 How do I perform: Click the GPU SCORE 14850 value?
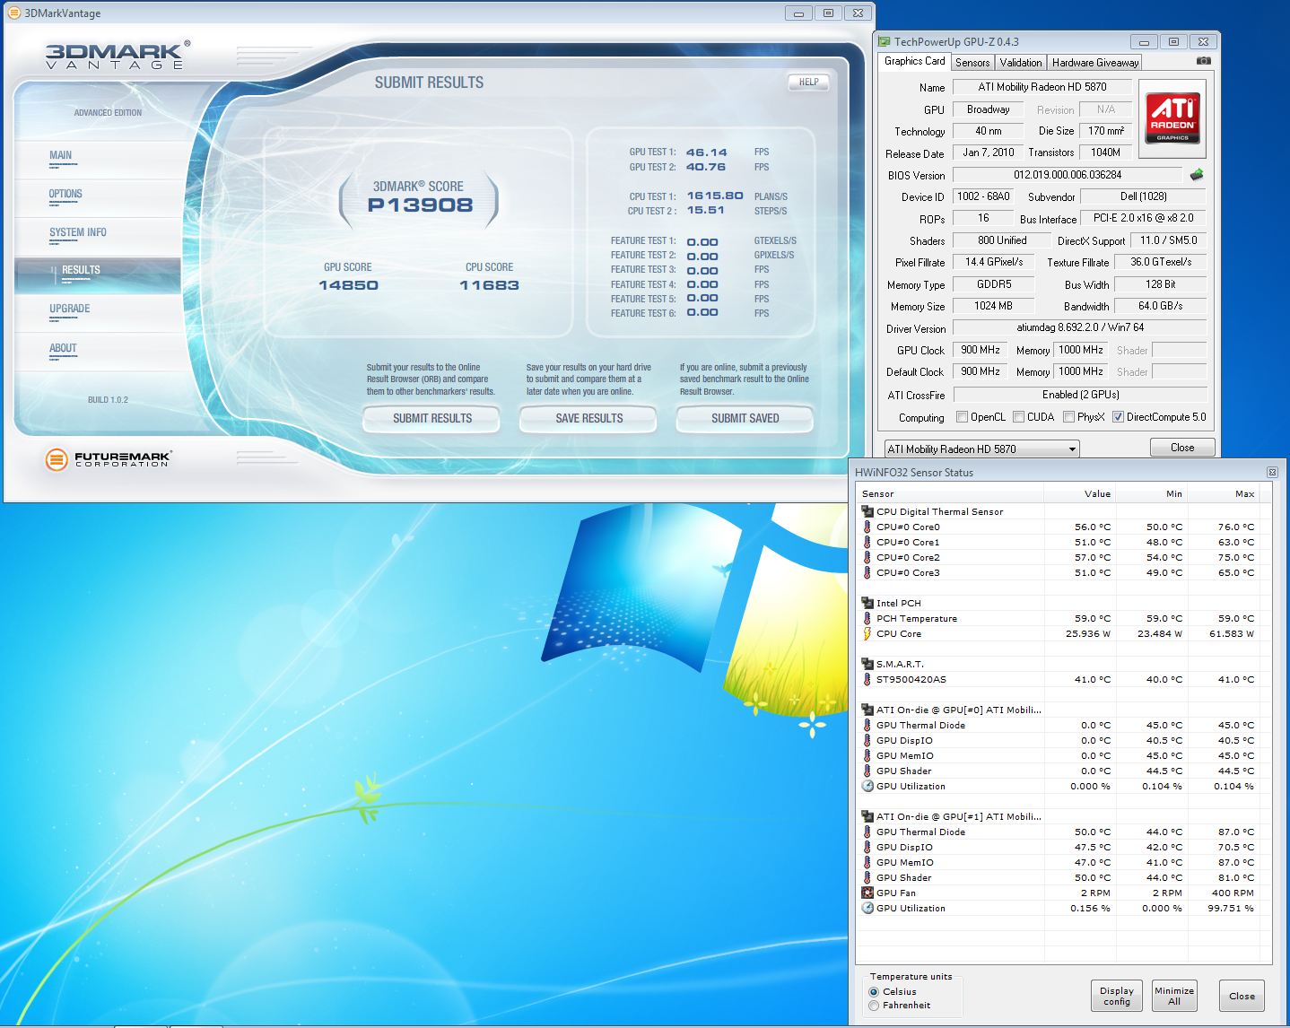tap(348, 285)
